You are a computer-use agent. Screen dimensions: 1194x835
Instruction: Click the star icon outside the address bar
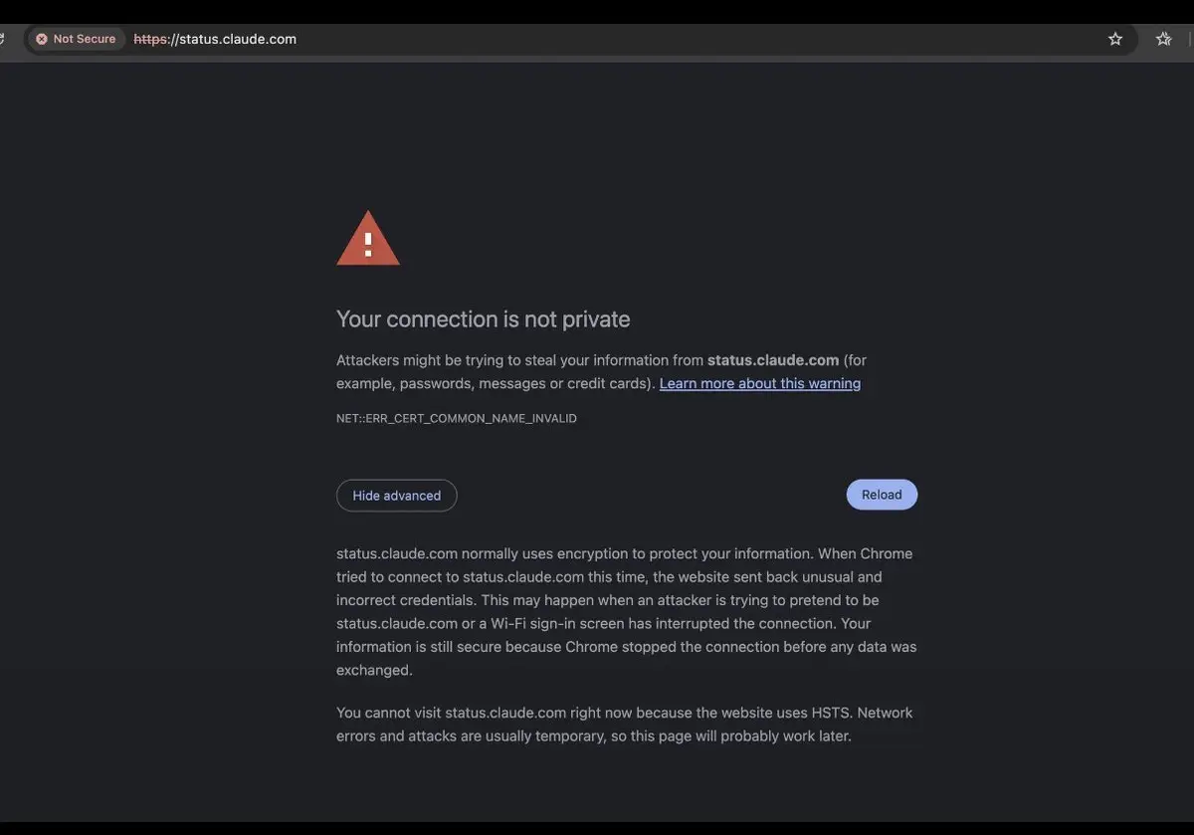click(1164, 39)
